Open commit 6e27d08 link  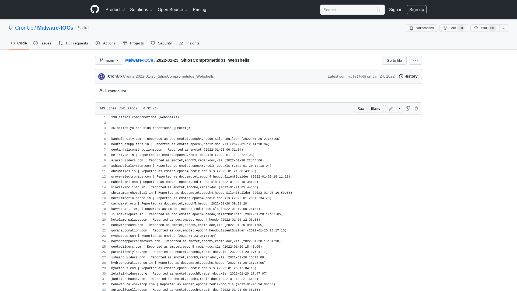tap(359, 77)
